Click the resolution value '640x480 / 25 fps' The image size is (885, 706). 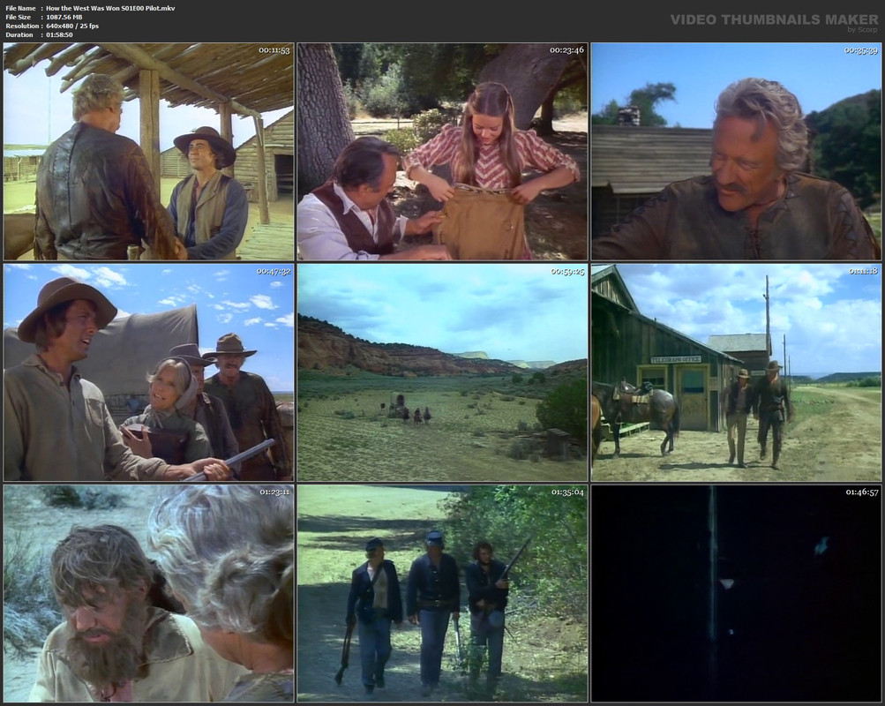coord(72,26)
